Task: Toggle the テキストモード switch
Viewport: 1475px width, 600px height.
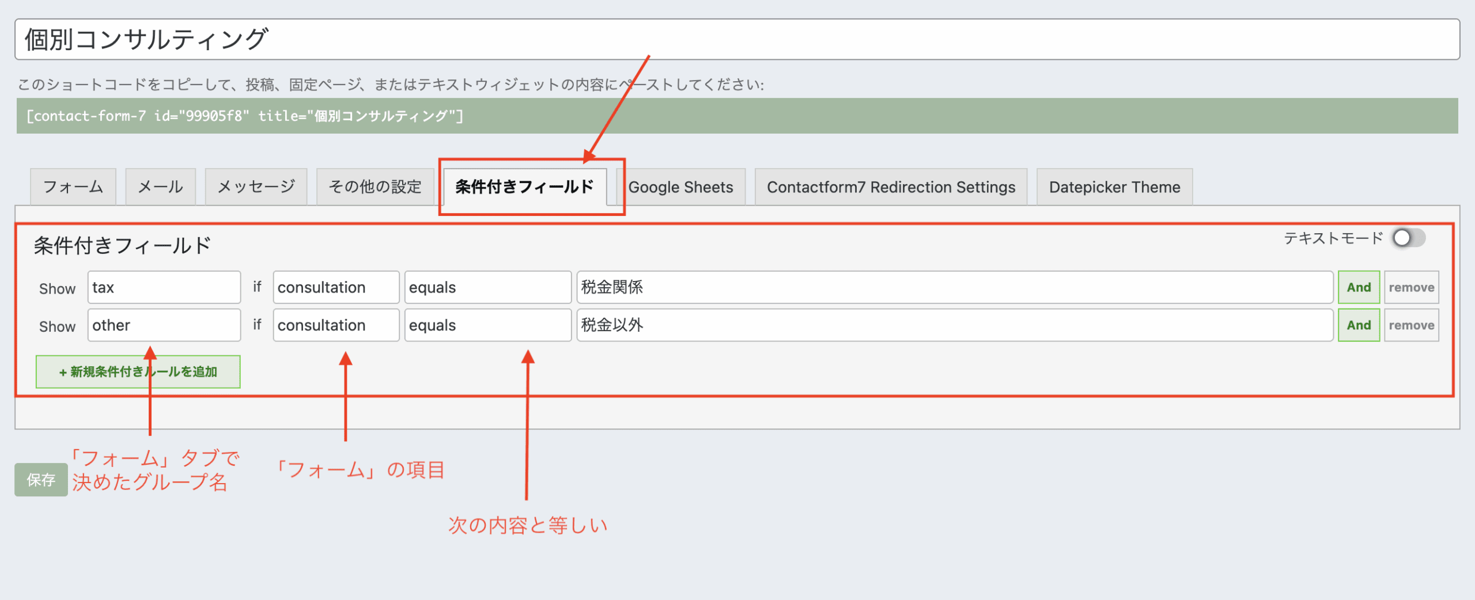Action: [x=1408, y=238]
